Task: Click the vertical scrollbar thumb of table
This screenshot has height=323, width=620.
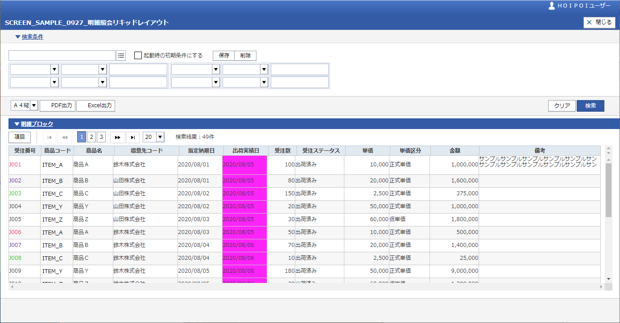Action: (x=609, y=190)
